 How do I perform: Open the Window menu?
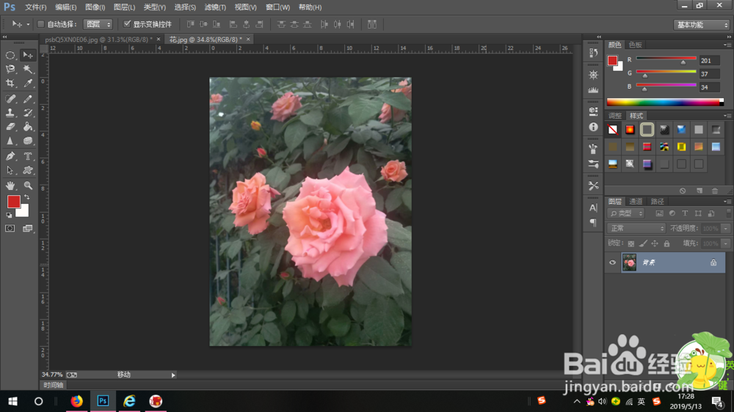(277, 7)
